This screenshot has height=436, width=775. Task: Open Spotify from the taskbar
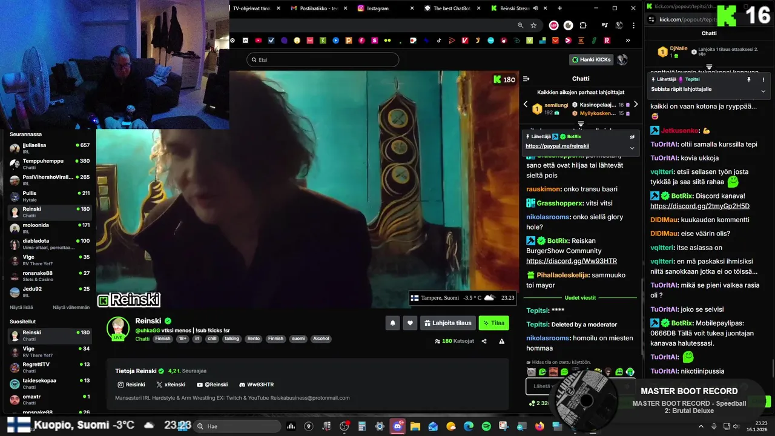[486, 426]
